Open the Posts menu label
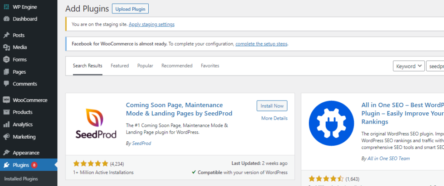 [19, 36]
